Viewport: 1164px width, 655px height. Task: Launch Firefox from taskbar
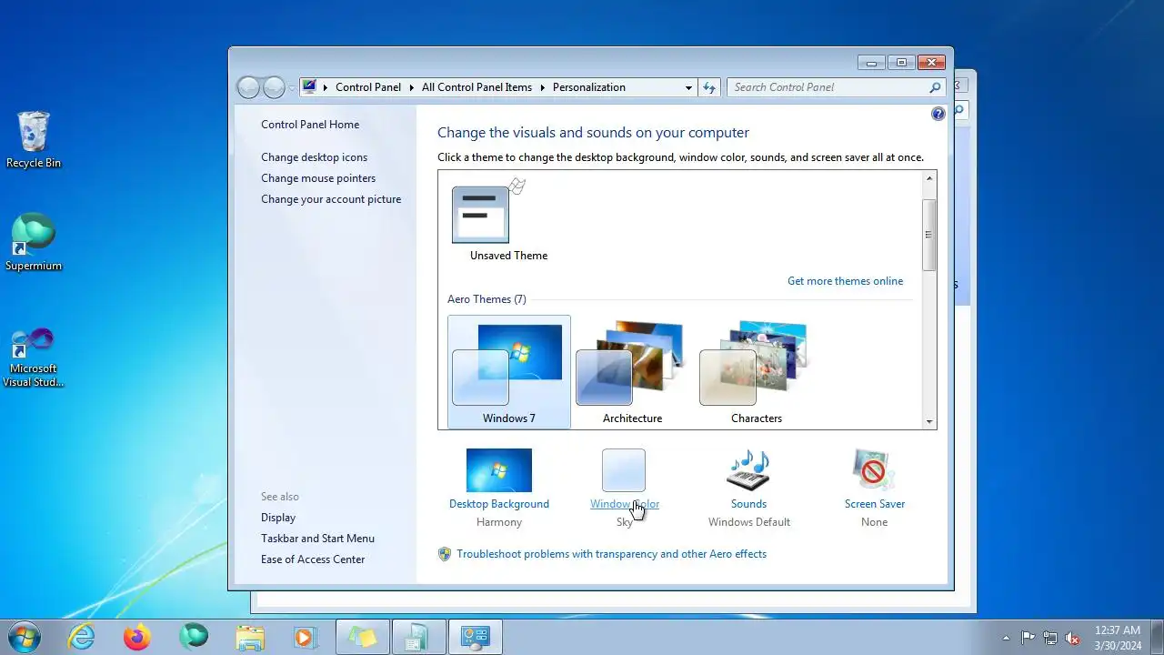point(137,637)
